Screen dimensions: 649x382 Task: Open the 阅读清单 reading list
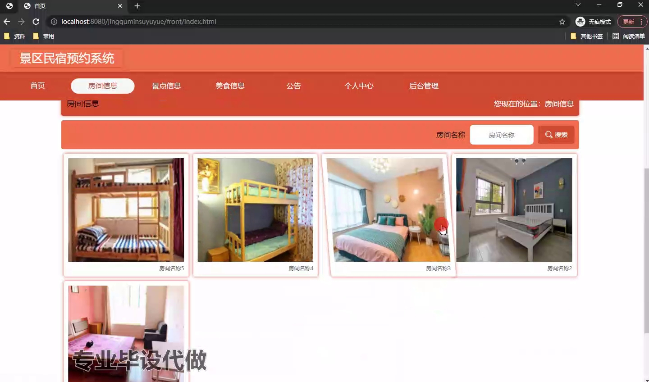point(628,36)
